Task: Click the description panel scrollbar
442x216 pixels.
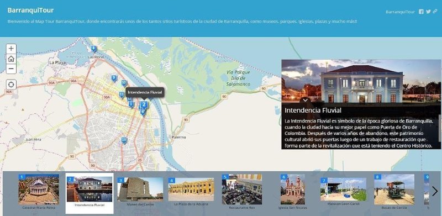Action: coord(440,128)
